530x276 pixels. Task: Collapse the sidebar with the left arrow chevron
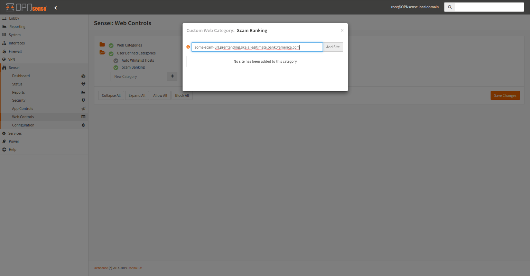point(56,7)
